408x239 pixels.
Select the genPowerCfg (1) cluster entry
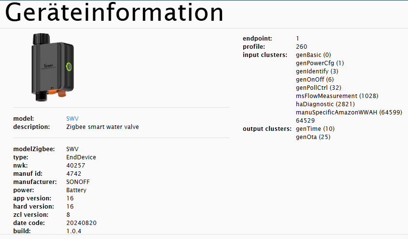320,63
